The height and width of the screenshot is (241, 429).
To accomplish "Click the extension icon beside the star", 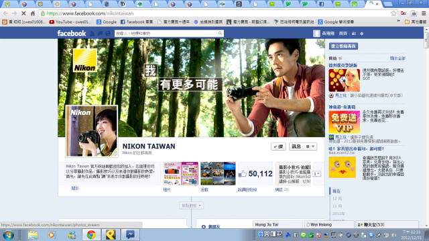I will click(x=404, y=13).
